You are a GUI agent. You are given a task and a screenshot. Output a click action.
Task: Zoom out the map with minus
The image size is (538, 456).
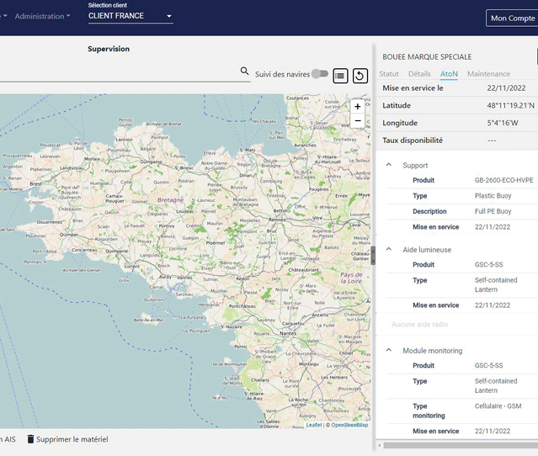click(358, 120)
